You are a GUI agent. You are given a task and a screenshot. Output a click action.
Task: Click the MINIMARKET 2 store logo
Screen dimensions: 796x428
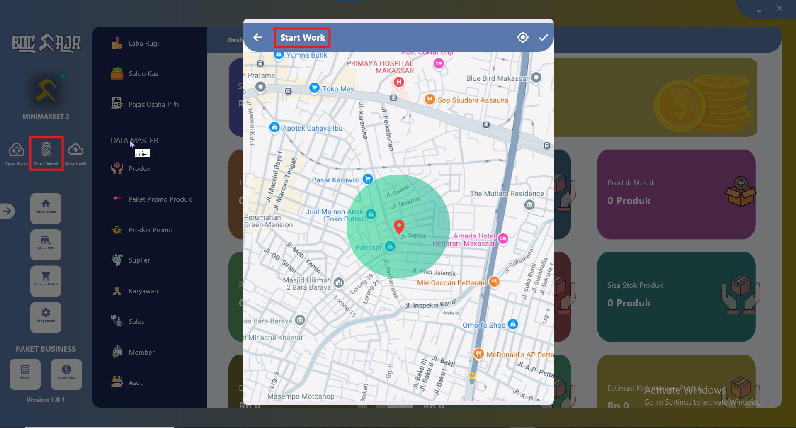coord(46,90)
